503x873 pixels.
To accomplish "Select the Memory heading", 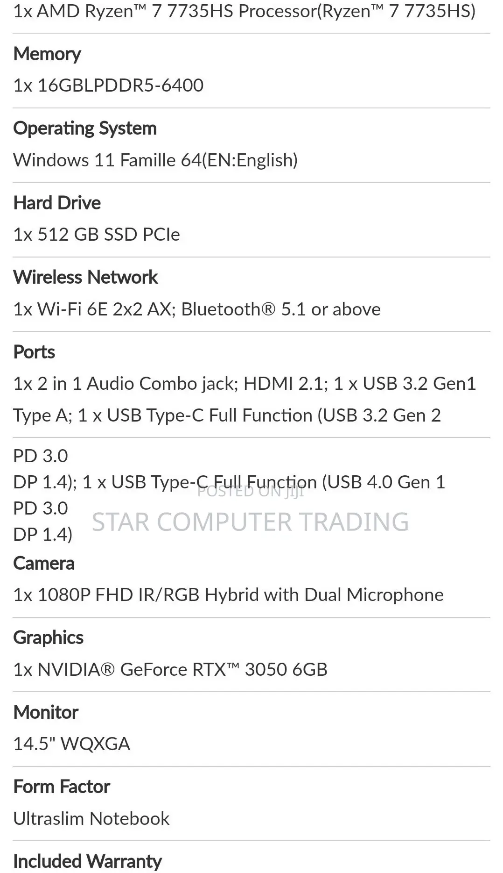I will 47,54.
